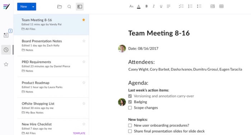Insert an image using the toolbar icon
The image size is (251, 135).
coord(213,6)
